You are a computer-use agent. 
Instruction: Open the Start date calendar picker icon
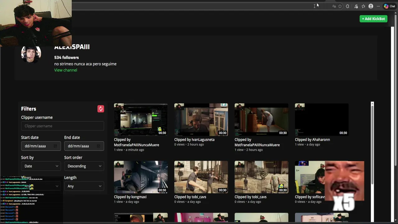pyautogui.click(x=55, y=146)
